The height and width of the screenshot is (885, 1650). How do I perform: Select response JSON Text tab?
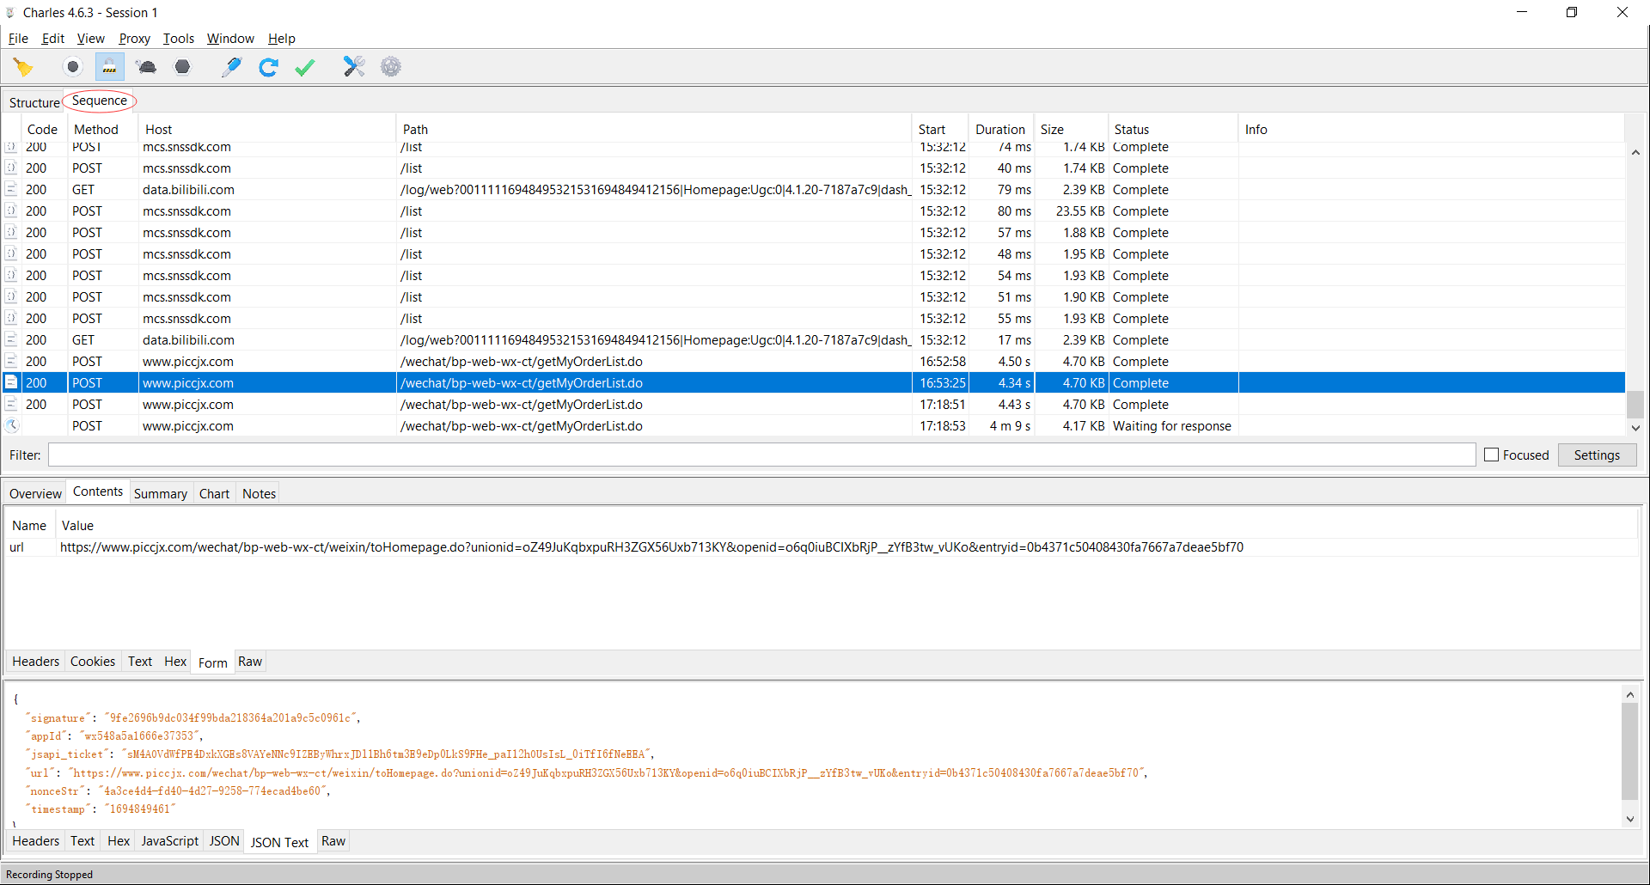[279, 842]
